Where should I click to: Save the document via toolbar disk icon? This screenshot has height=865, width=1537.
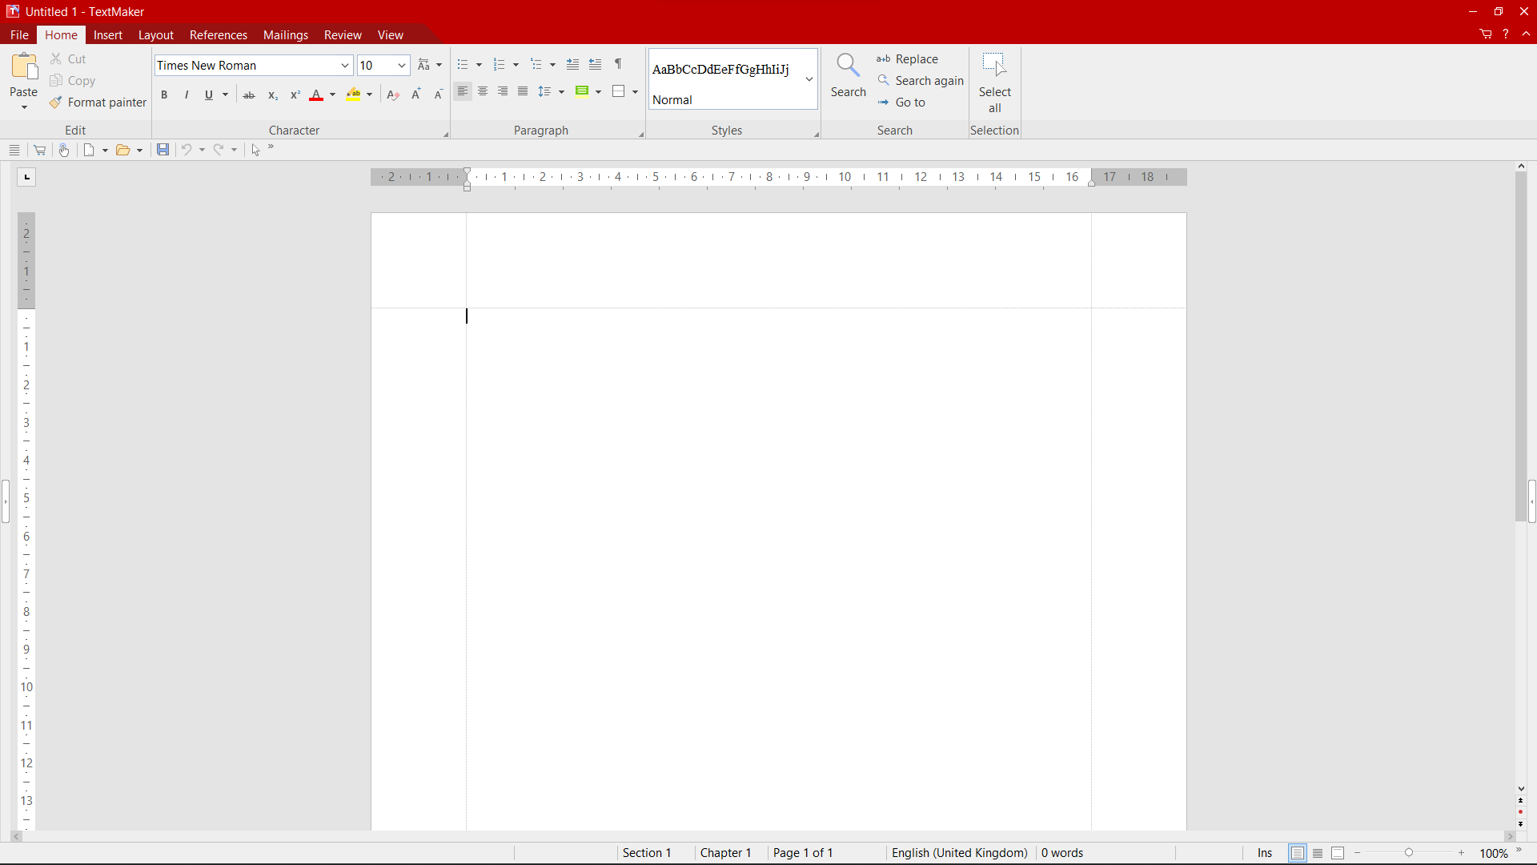pyautogui.click(x=163, y=150)
